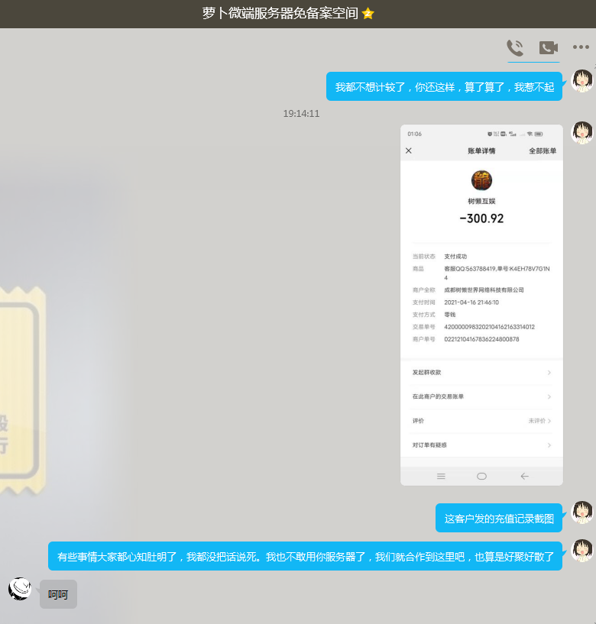
Task: Tap the home circle in phone navigation bar
Action: (481, 476)
